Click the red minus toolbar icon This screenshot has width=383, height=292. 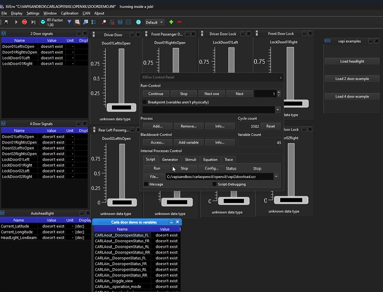(x=179, y=22)
